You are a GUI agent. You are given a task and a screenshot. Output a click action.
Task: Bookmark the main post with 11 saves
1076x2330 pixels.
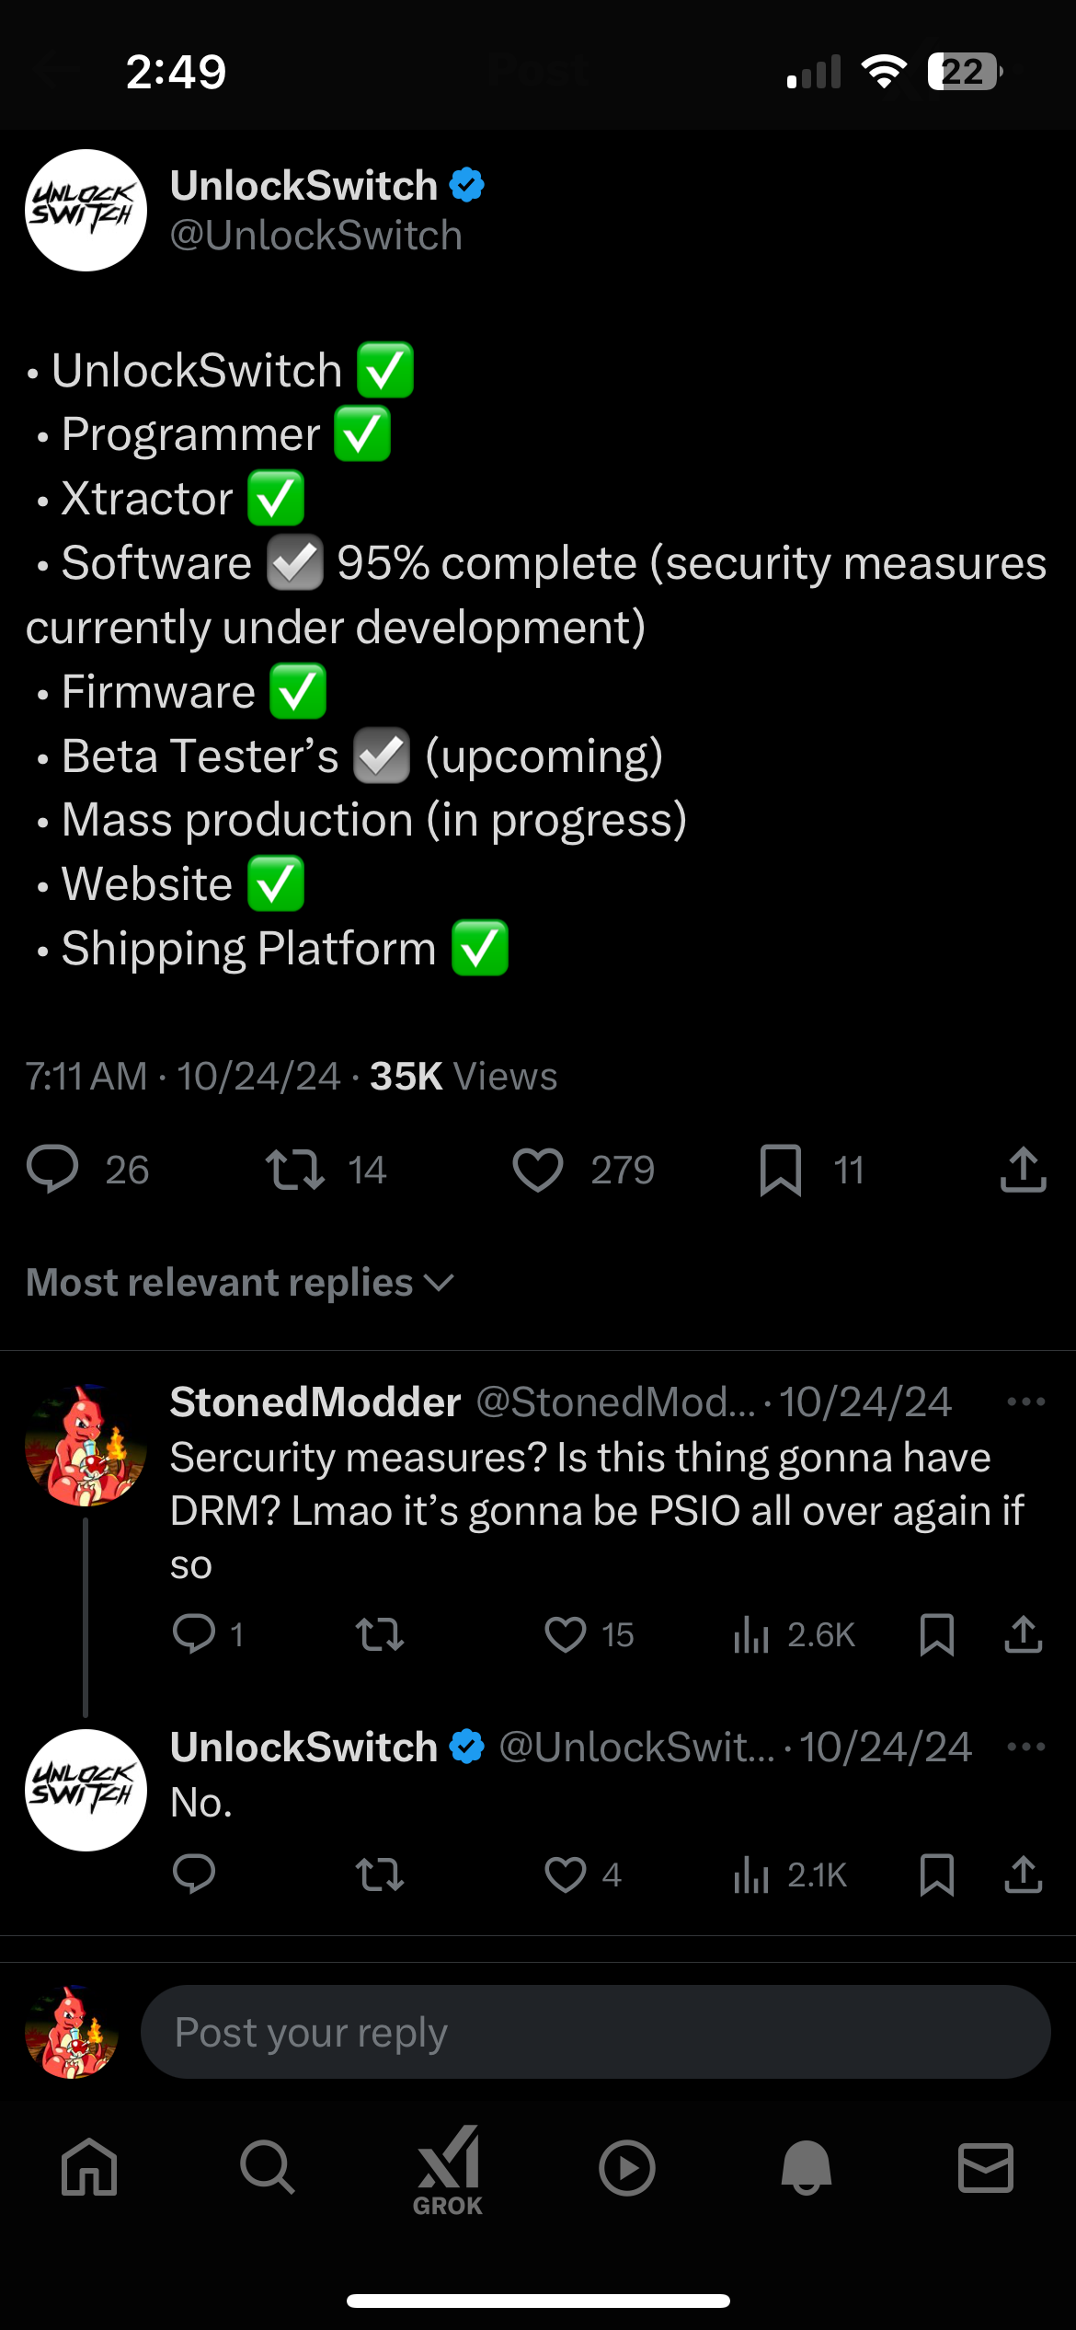tap(781, 1171)
